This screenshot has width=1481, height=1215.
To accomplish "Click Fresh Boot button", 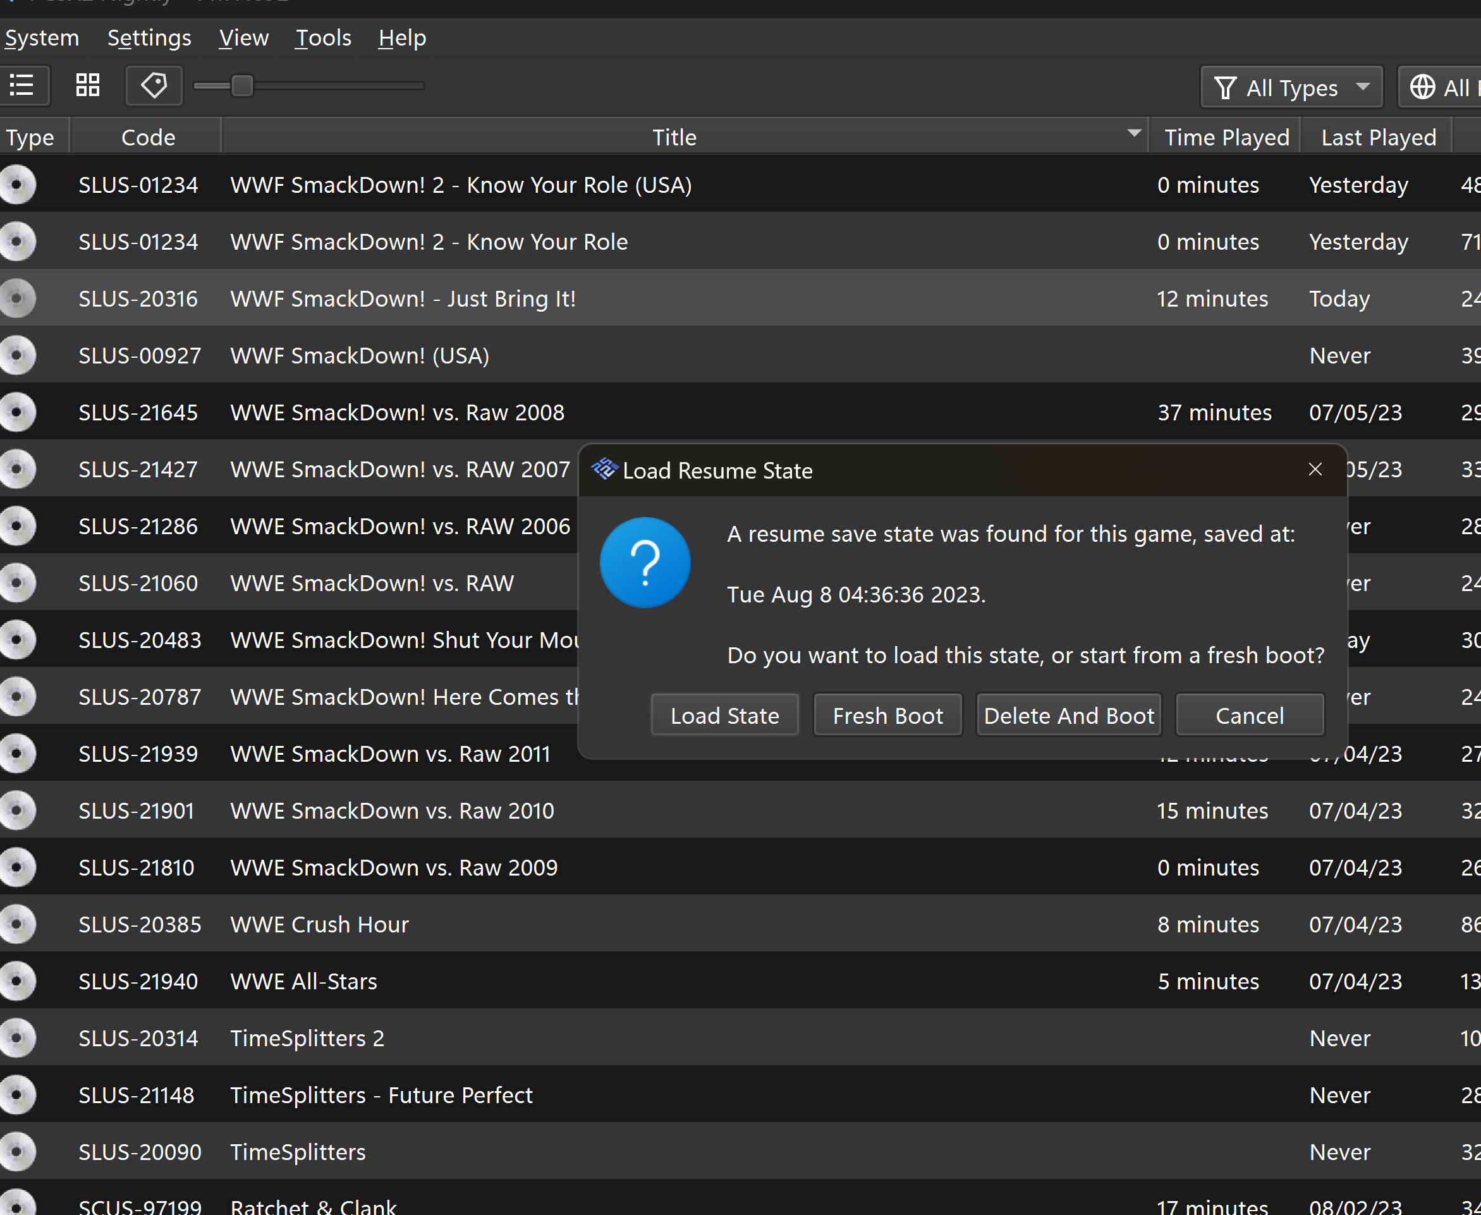I will tap(887, 716).
